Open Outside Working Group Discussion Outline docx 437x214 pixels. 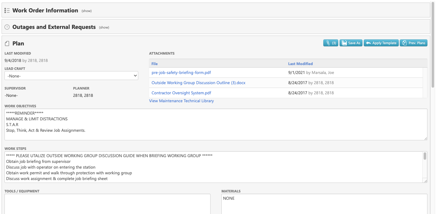point(198,83)
